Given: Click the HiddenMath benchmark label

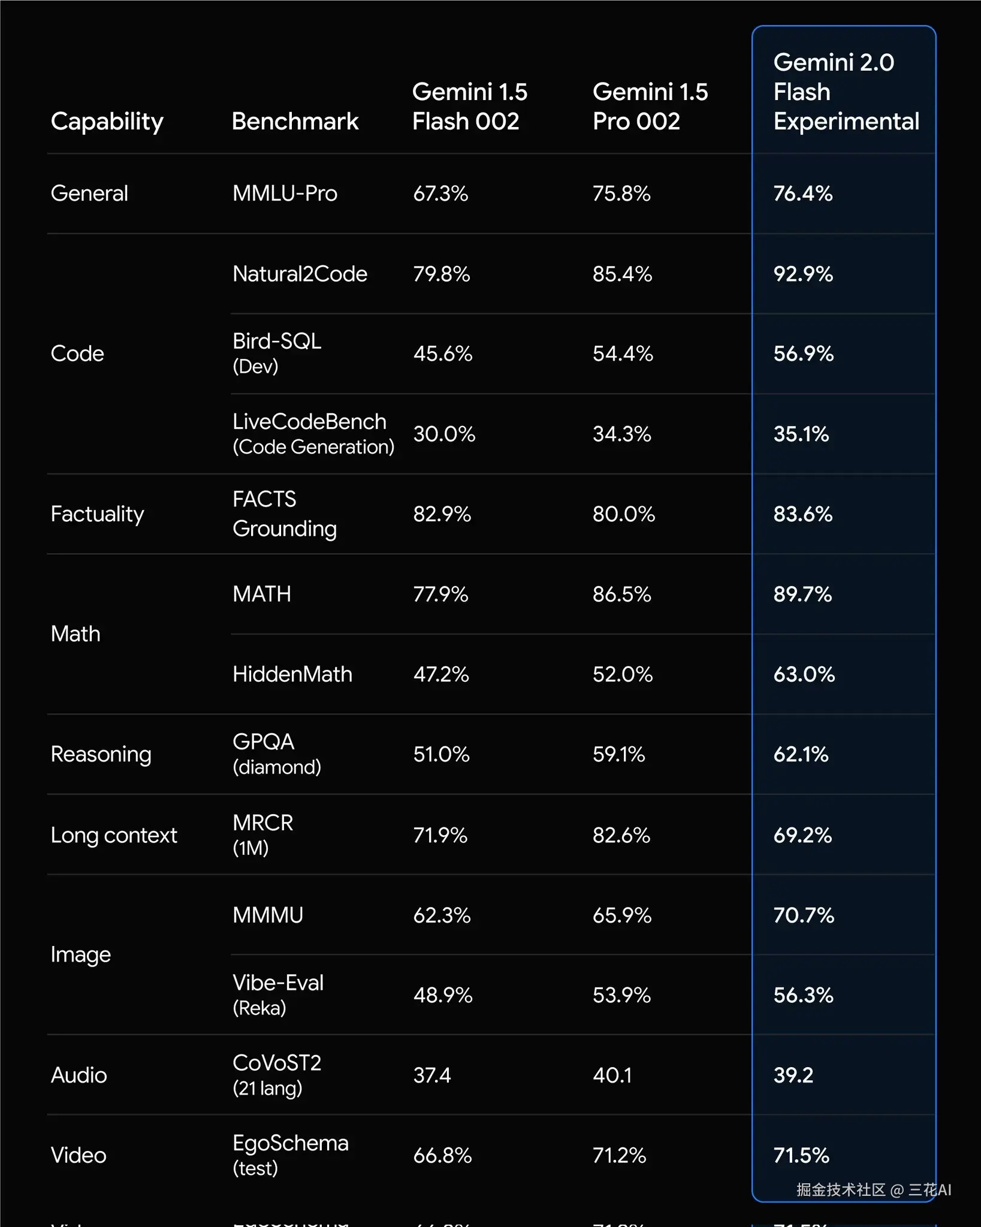Looking at the screenshot, I should point(292,674).
